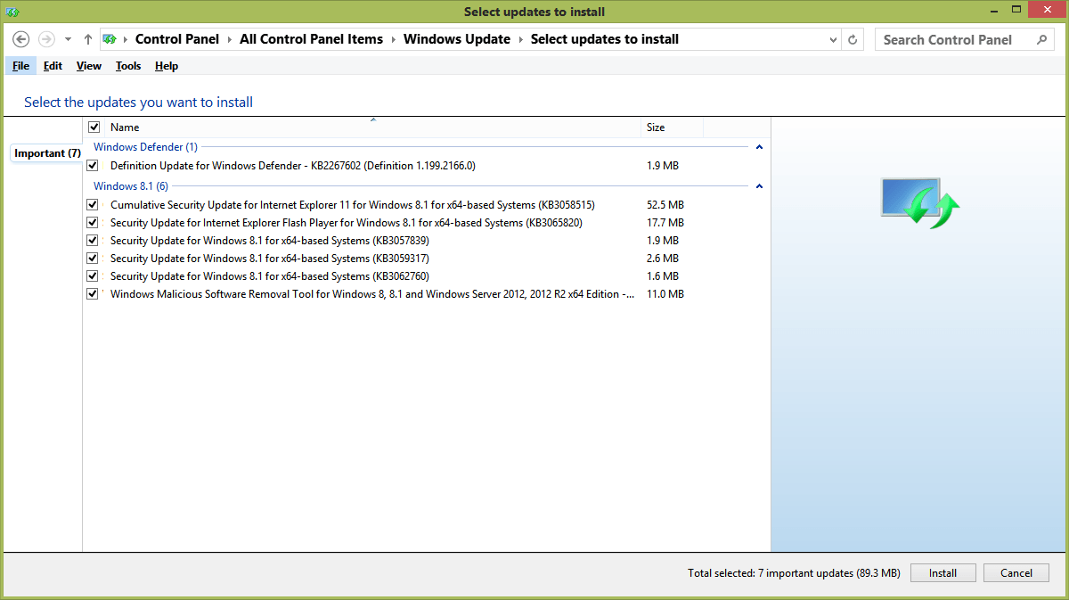Open the recent locations dropdown arrow
Image resolution: width=1069 pixels, height=600 pixels.
pyautogui.click(x=68, y=39)
